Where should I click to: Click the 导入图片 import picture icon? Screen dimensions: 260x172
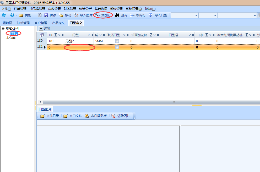pos(76,15)
